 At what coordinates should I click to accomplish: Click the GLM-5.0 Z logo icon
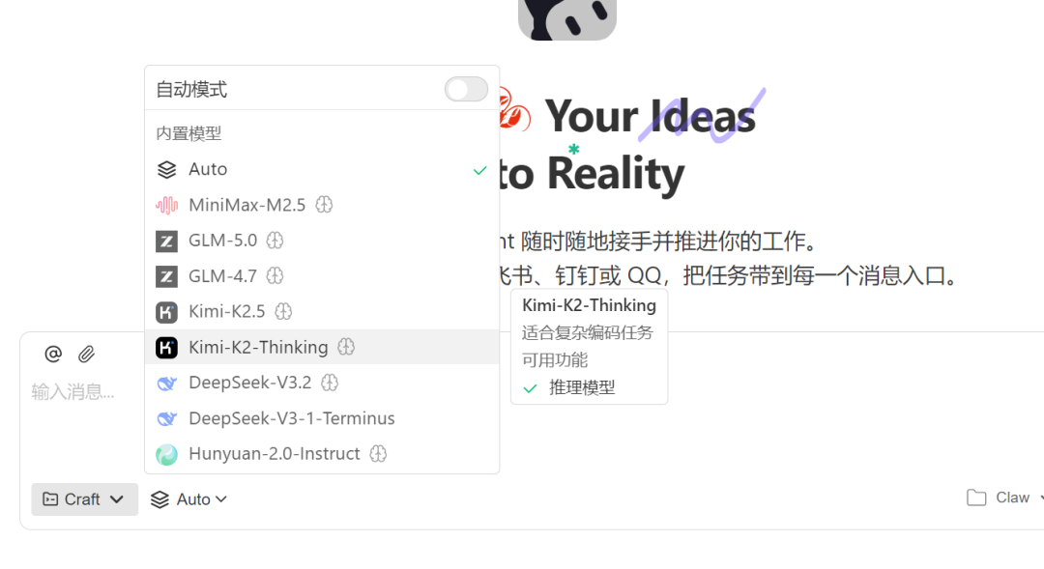pyautogui.click(x=166, y=241)
